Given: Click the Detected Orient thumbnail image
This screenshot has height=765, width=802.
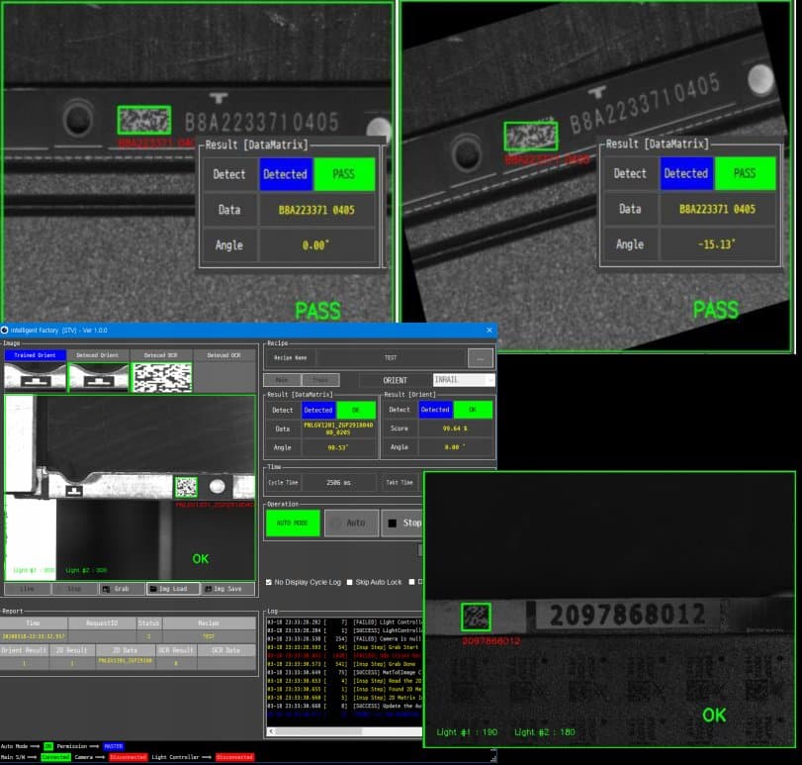Looking at the screenshot, I should 98,378.
